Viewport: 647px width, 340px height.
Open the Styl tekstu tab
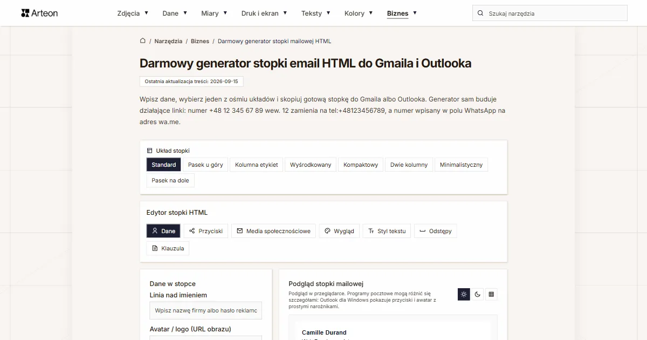click(387, 231)
